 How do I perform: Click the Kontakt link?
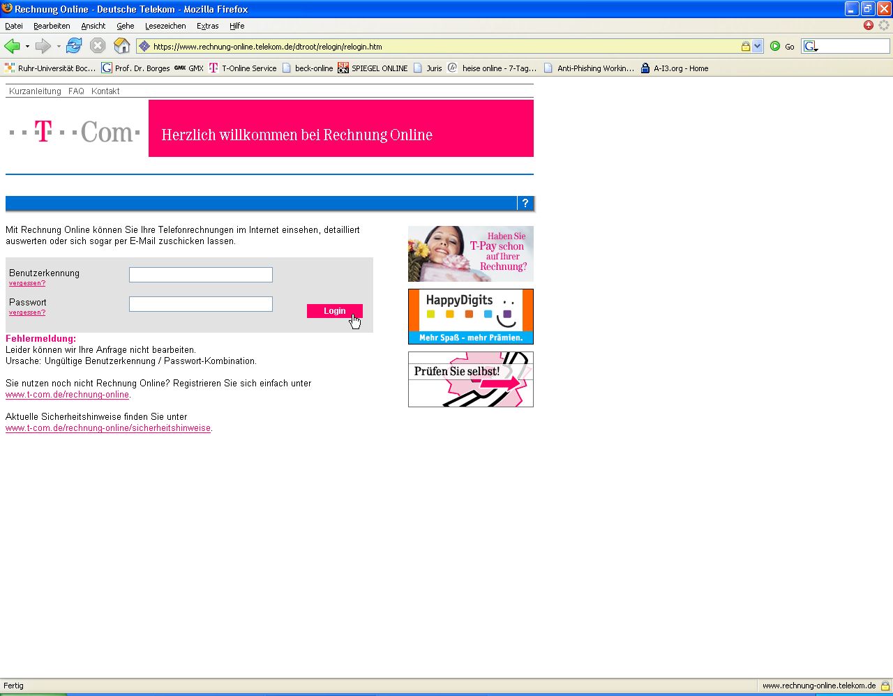pos(105,91)
